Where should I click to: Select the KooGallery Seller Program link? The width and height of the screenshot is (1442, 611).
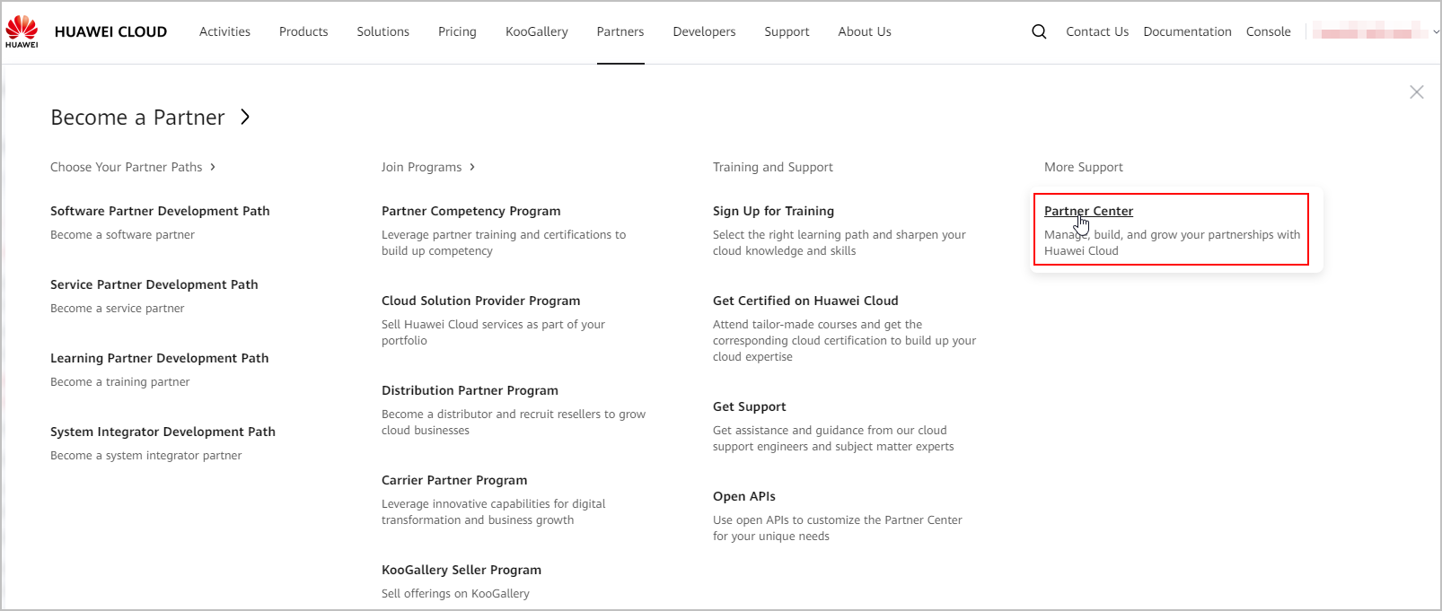[462, 570]
